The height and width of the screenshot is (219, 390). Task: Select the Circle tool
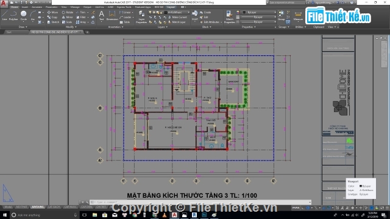click(x=23, y=15)
